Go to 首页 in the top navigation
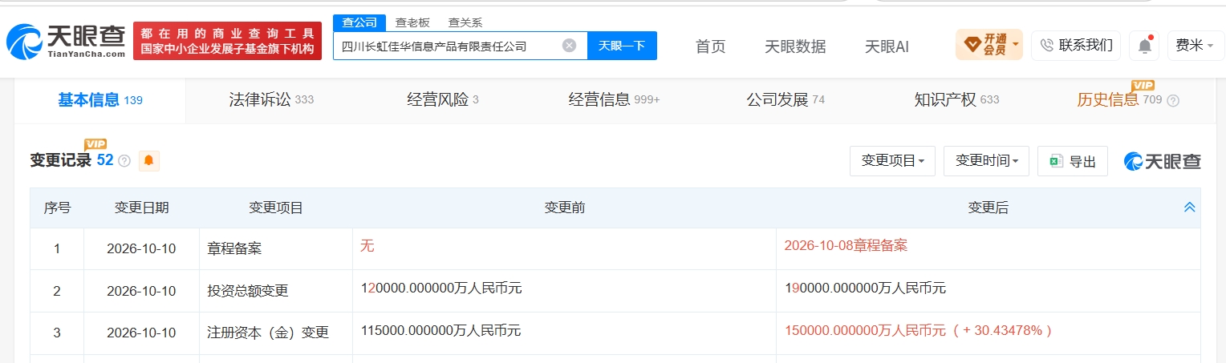 pos(710,46)
